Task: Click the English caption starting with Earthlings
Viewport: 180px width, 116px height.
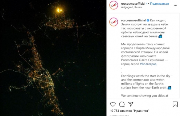Action: (x=147, y=82)
